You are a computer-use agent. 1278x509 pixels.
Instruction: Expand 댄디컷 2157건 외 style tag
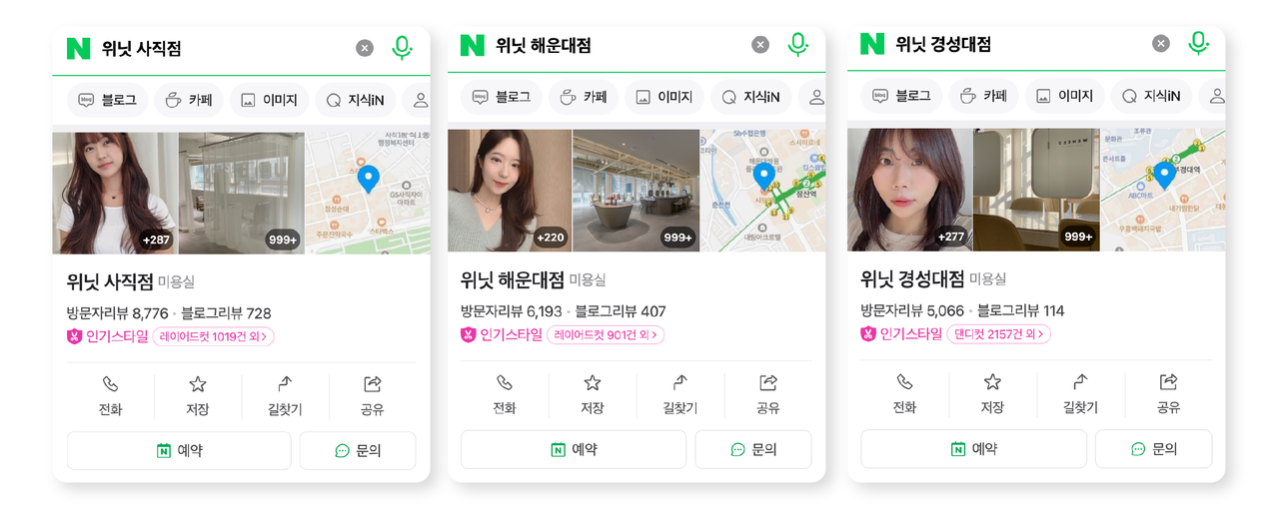click(999, 334)
